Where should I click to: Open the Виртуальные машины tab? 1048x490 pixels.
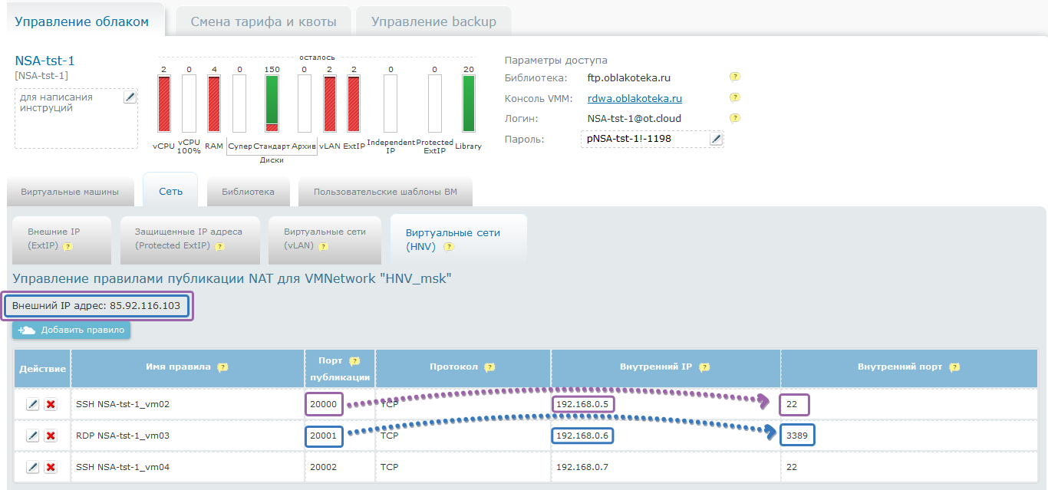(70, 192)
